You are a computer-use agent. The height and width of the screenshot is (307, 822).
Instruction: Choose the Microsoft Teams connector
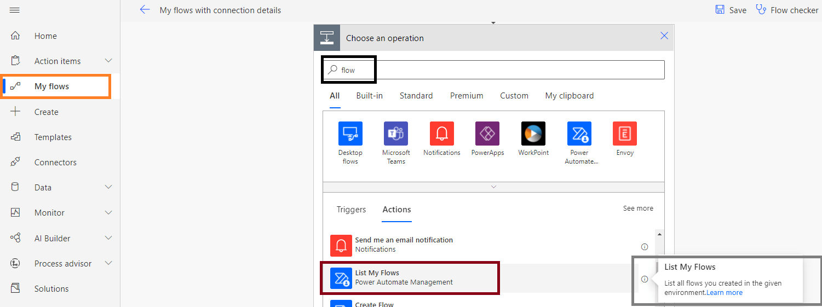tap(396, 143)
